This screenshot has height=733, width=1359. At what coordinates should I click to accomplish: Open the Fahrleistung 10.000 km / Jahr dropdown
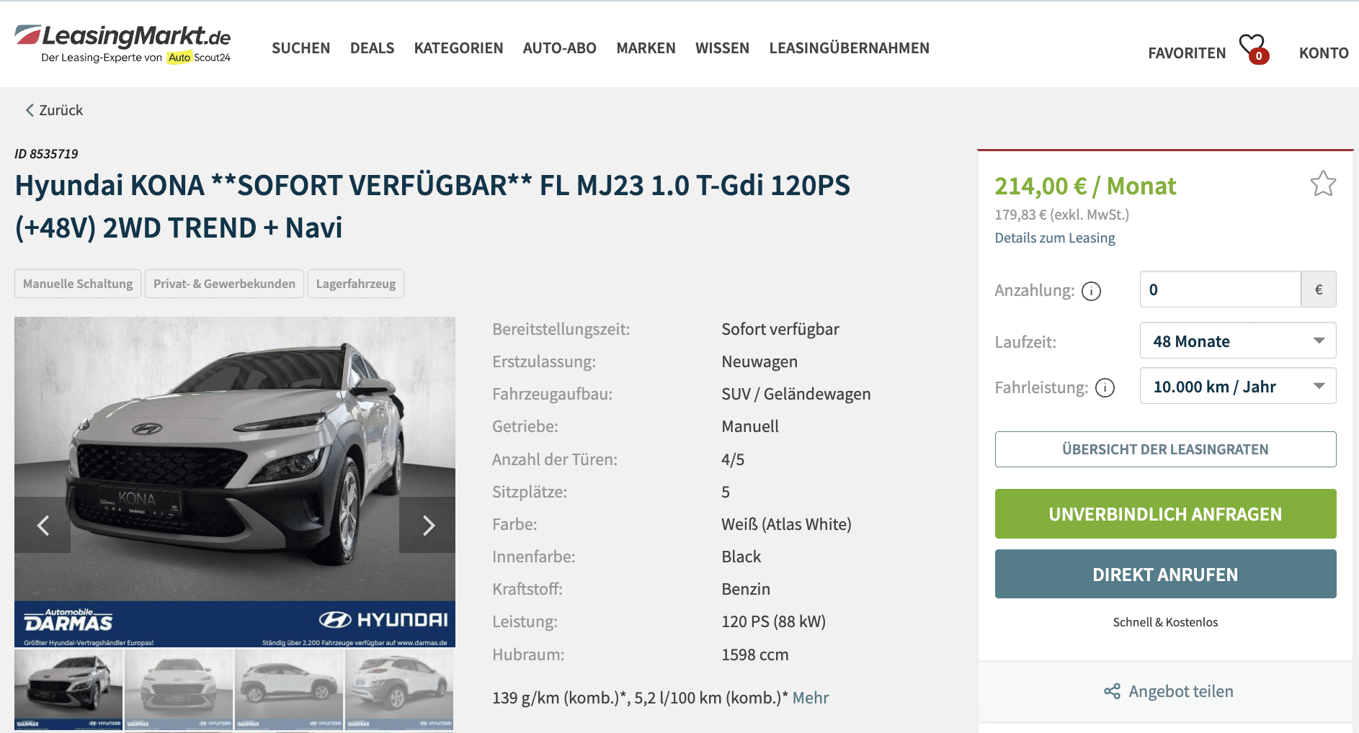tap(1238, 386)
